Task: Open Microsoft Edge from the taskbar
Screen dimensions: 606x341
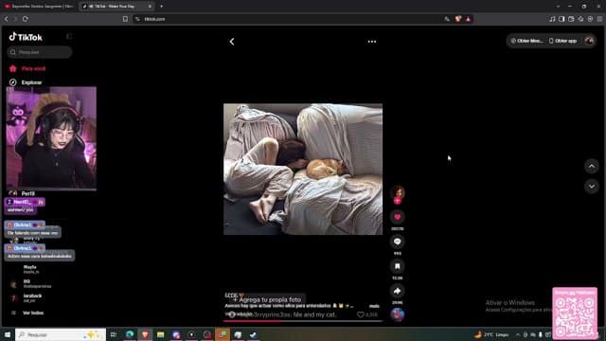Action: point(130,334)
